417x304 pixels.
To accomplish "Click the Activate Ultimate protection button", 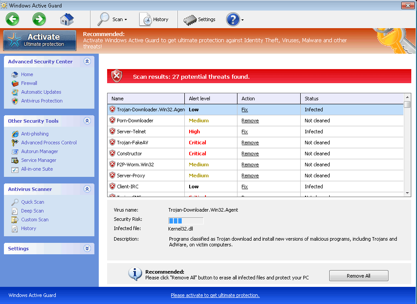I will point(40,40).
